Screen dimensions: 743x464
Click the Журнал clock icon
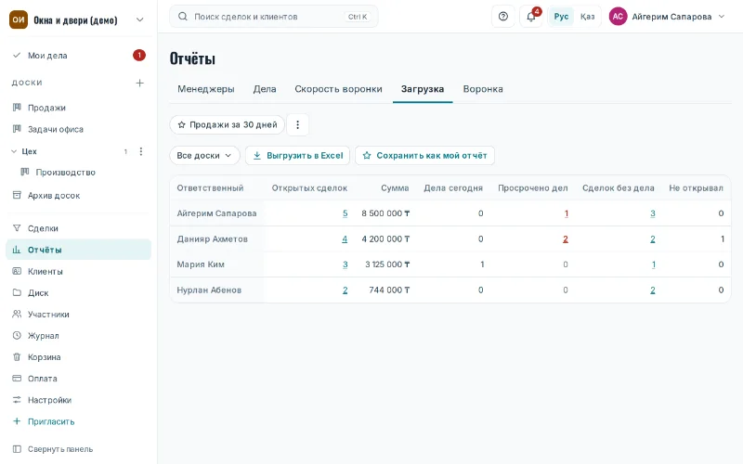17,335
